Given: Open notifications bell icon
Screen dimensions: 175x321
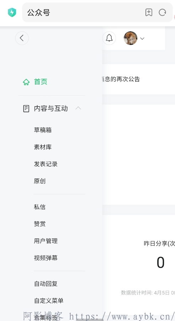Looking at the screenshot, I should click(109, 38).
